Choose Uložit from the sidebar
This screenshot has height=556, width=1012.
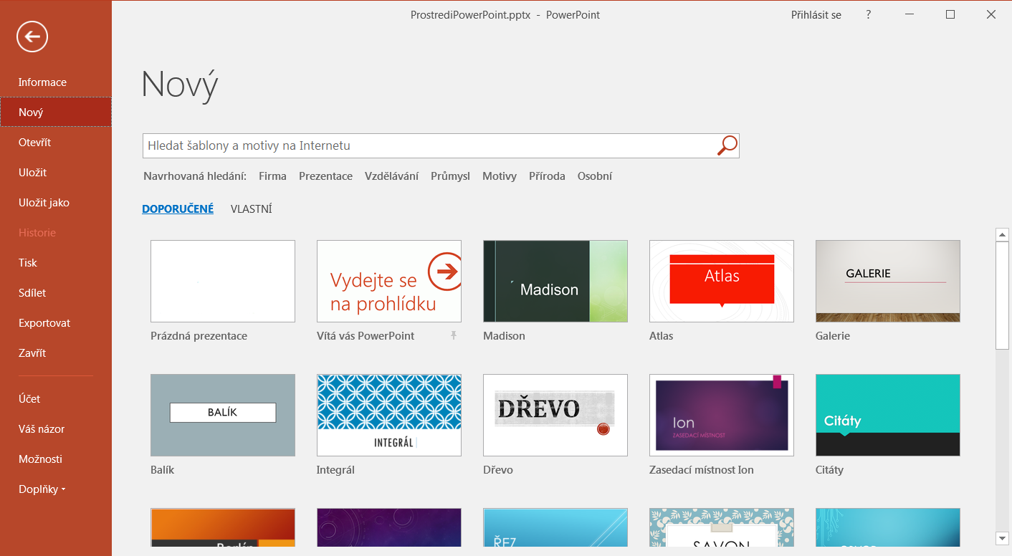click(56, 173)
